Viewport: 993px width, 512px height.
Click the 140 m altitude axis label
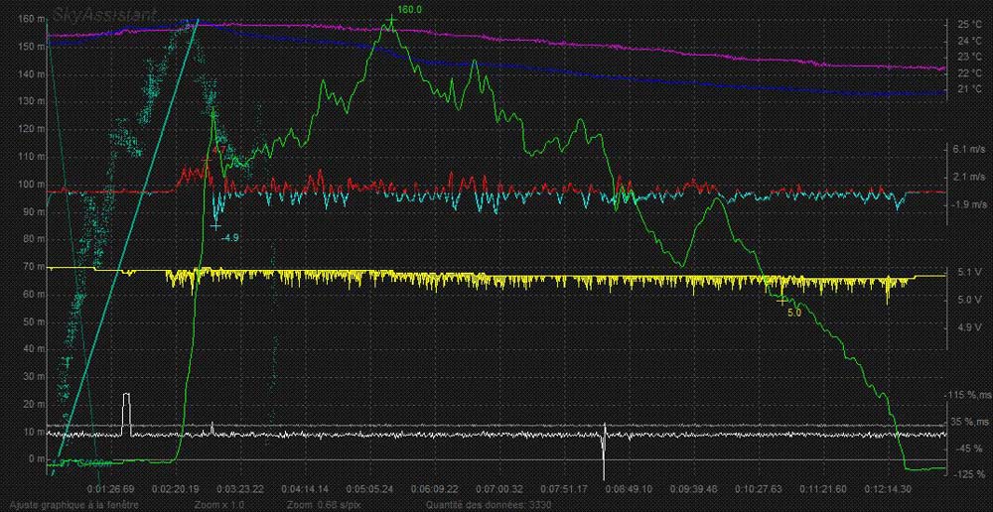point(32,74)
